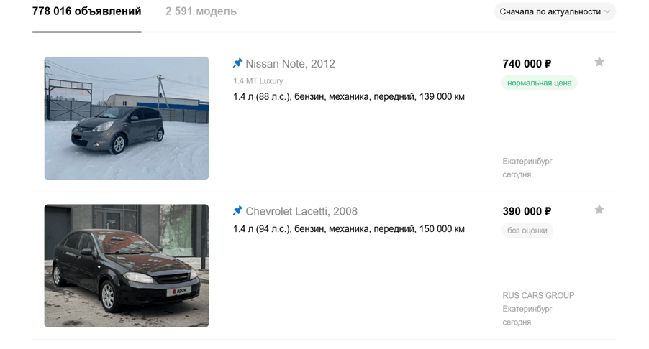649x349 pixels.
Task: Expand sort options chevron arrow
Action: (607, 12)
